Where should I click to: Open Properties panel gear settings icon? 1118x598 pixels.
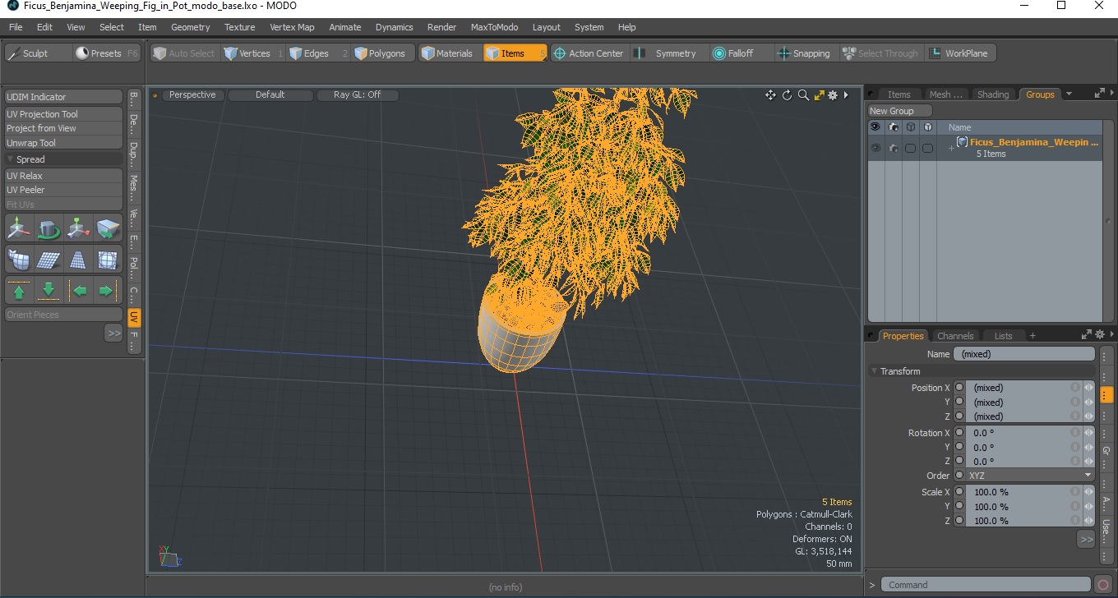click(1099, 334)
